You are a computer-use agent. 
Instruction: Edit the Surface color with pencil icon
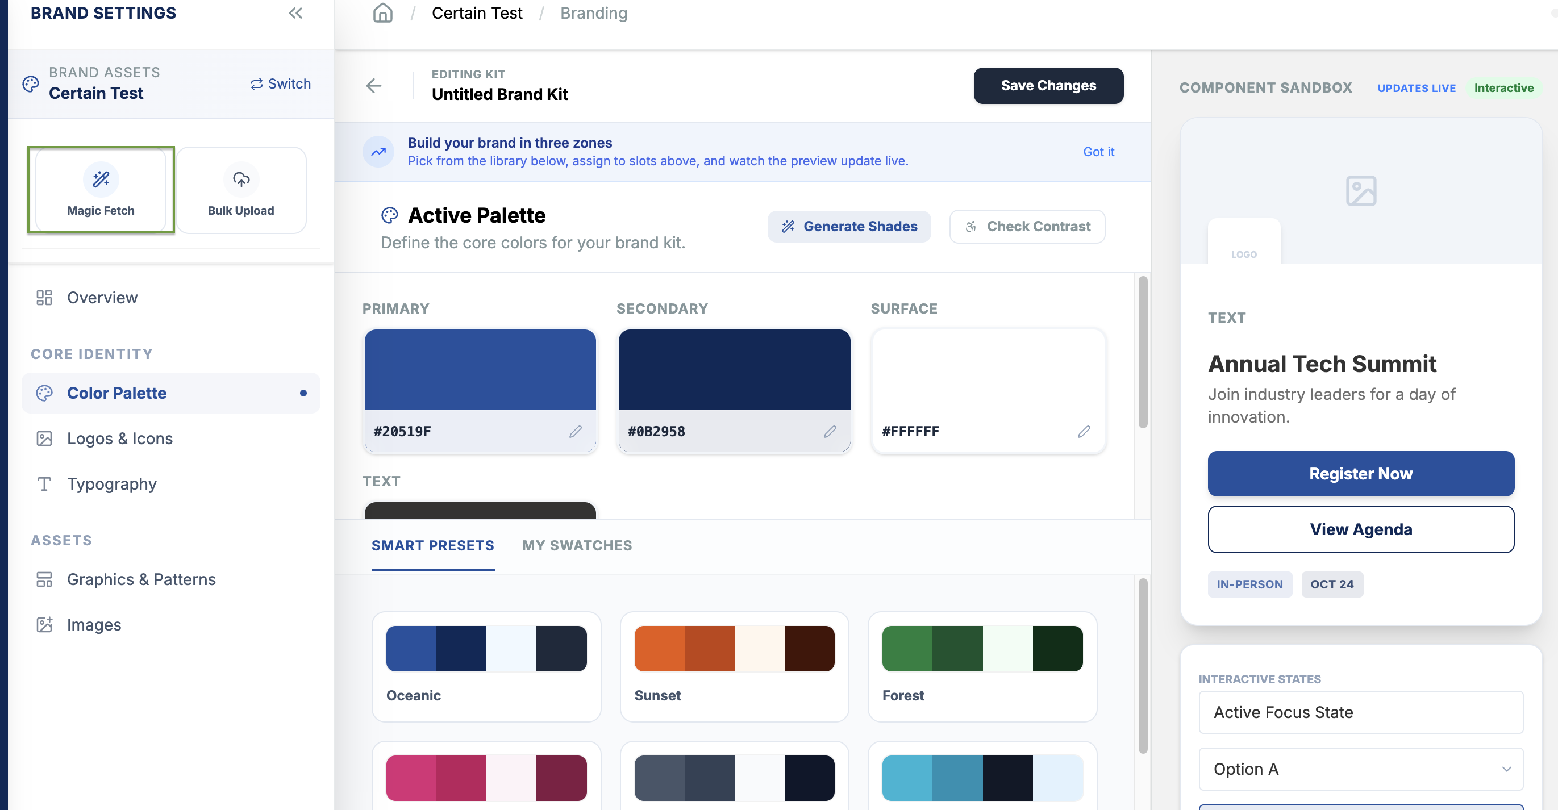coord(1084,431)
